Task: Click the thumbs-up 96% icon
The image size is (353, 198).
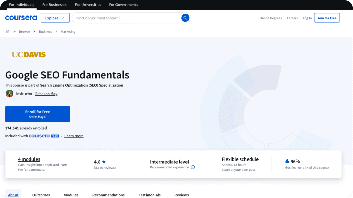Action: click(x=287, y=161)
